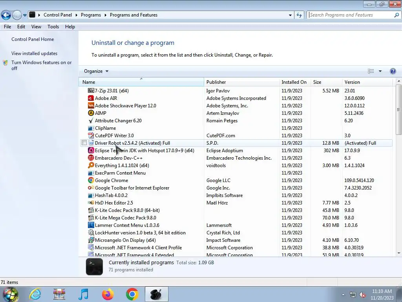Expand the breadcrumb arrow after Programs
Viewport: 402px width, 302px height.
[105, 15]
